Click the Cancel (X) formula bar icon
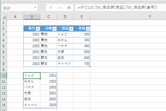The height and width of the screenshot is (111, 166). pyautogui.click(x=51, y=8)
